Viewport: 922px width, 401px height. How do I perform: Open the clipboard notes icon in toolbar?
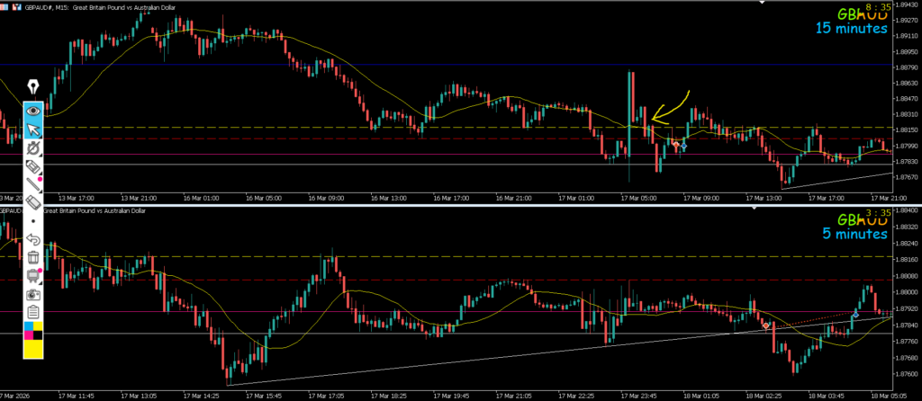(33, 312)
